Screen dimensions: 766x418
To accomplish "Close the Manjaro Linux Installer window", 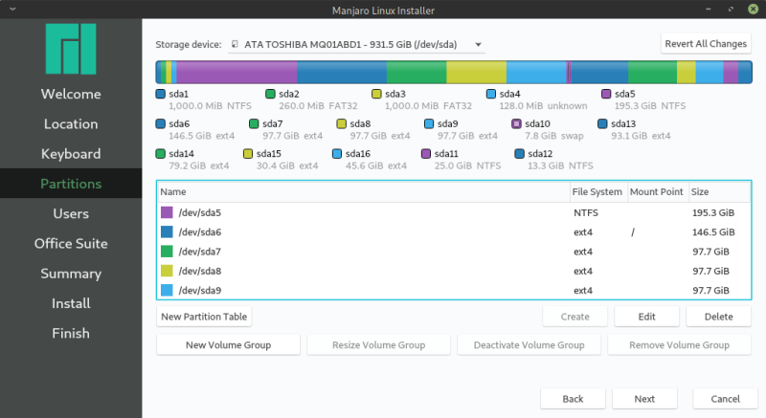I will (753, 9).
